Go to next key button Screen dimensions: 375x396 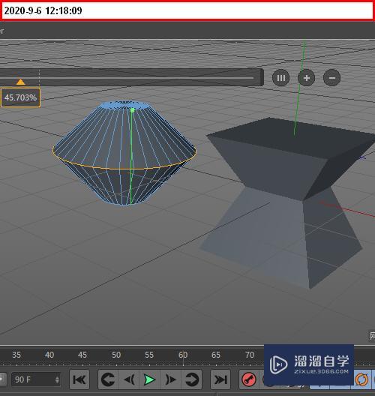(192, 379)
